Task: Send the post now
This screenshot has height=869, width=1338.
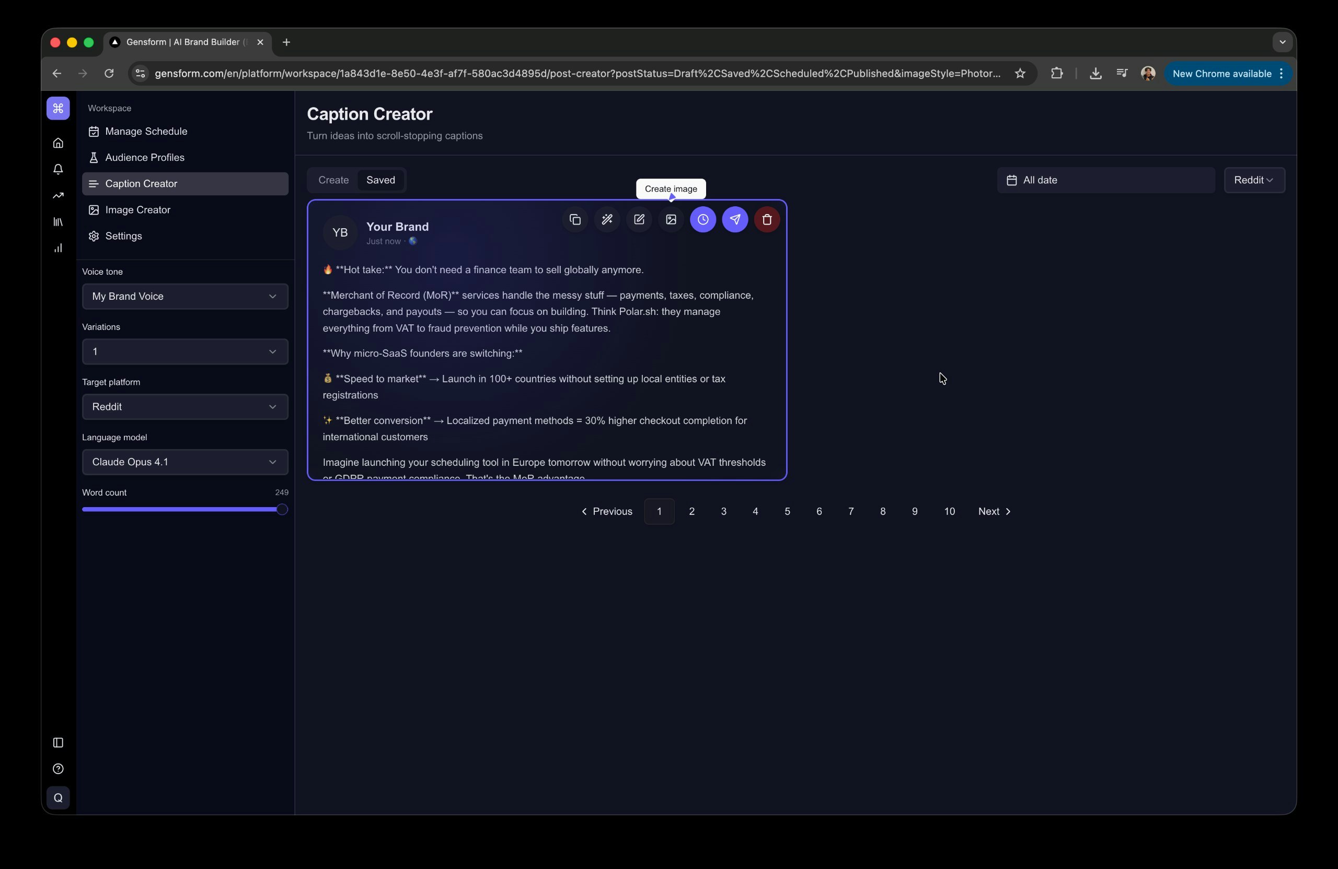Action: tap(735, 220)
